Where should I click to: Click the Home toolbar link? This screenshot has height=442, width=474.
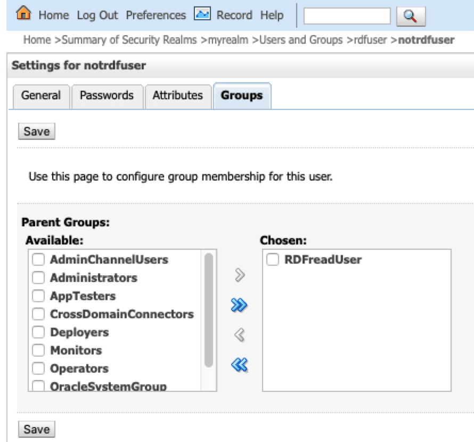pyautogui.click(x=54, y=15)
